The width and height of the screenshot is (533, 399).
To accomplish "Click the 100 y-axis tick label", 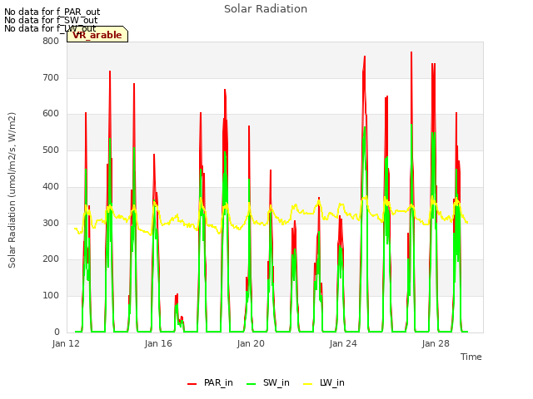I will point(51,296).
